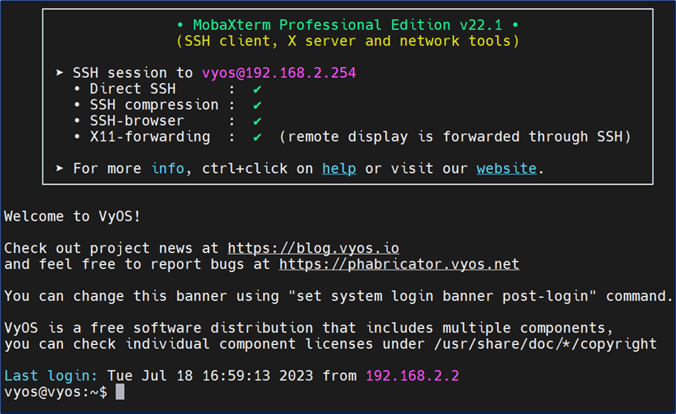
Task: Click the blue 'info' word in the banner
Action: [168, 169]
